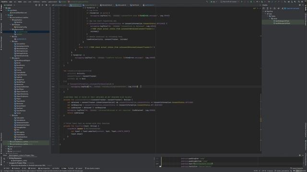Open DatabaseHandler in tools package
307x172 pixels.
(x=22, y=123)
